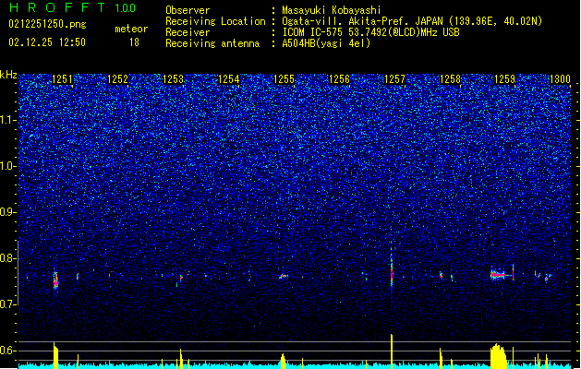
Task: Click the Receiving antenna label
Action: click(212, 43)
